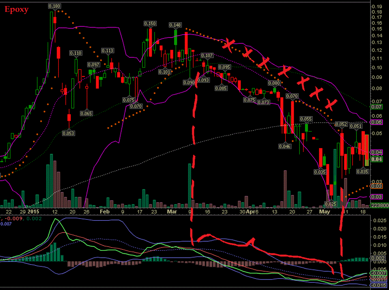This screenshot has height=290, width=389.
Task: Select the 0.148 high price label
Action: coord(175,25)
